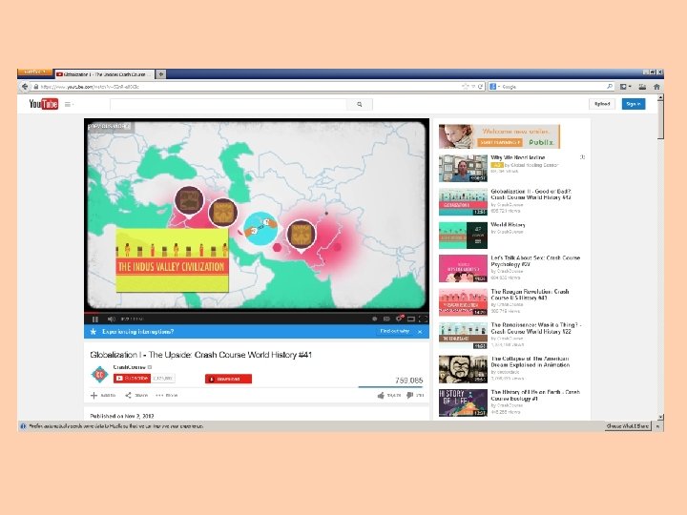The width and height of the screenshot is (687, 515).
Task: Open the bookmarks menu toolbar icon
Action: pyautogui.click(x=625, y=87)
